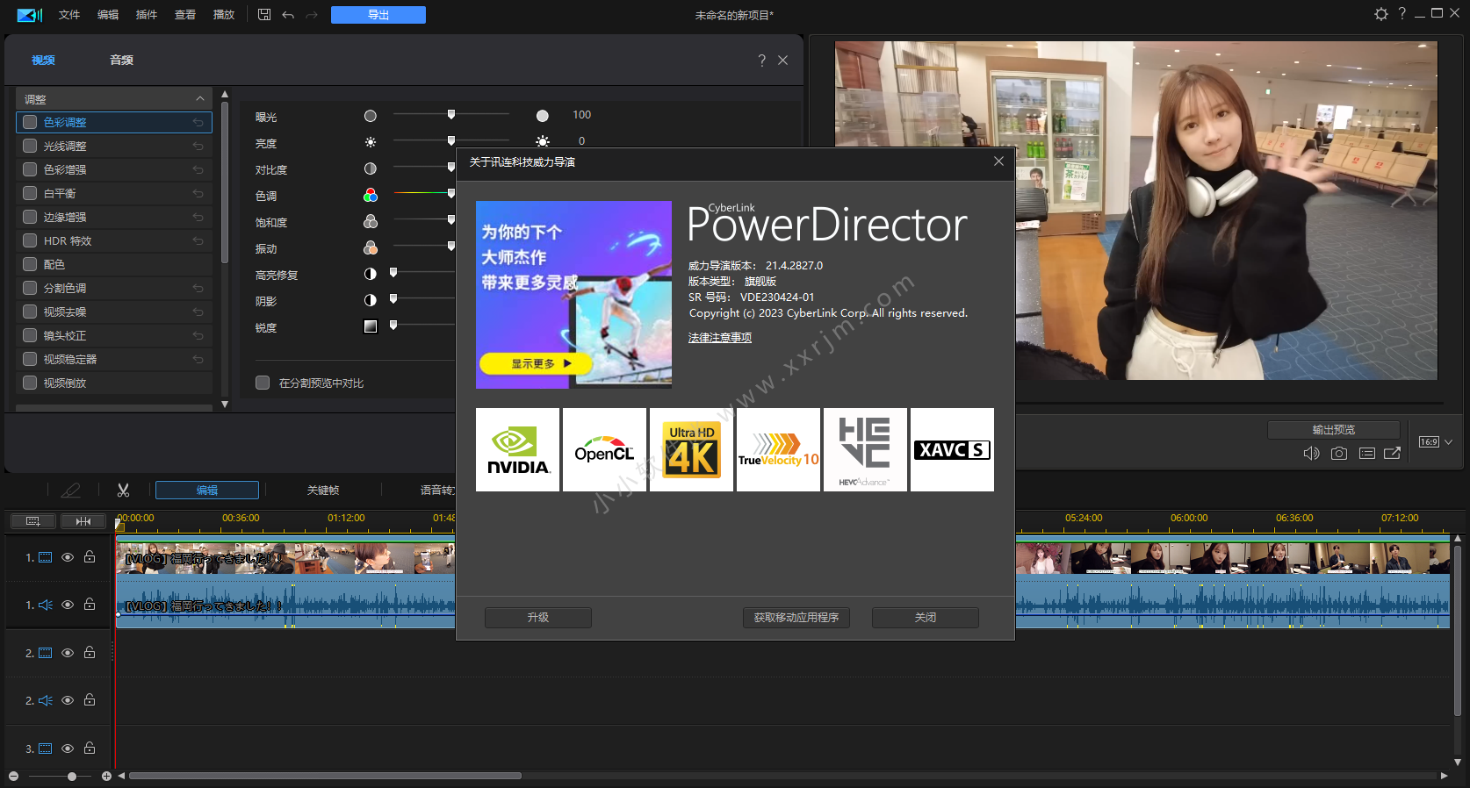Click the XAVC S logo in About dialog

952,449
